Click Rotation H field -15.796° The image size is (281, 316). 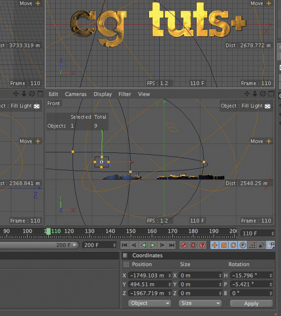click(251, 275)
